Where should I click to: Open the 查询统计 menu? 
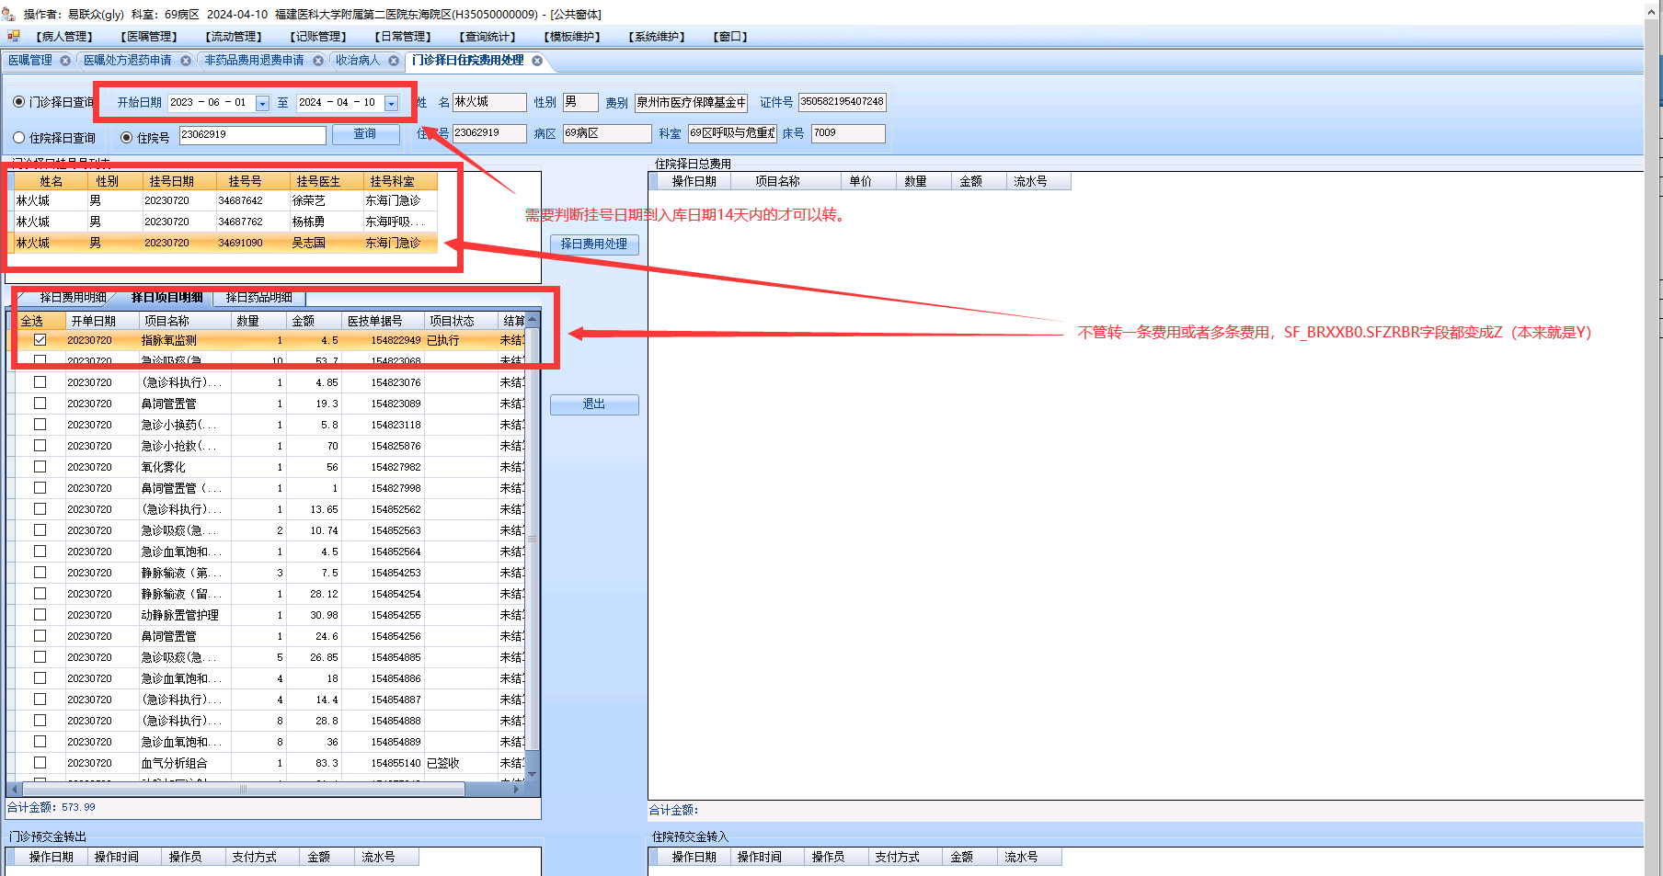pyautogui.click(x=487, y=37)
